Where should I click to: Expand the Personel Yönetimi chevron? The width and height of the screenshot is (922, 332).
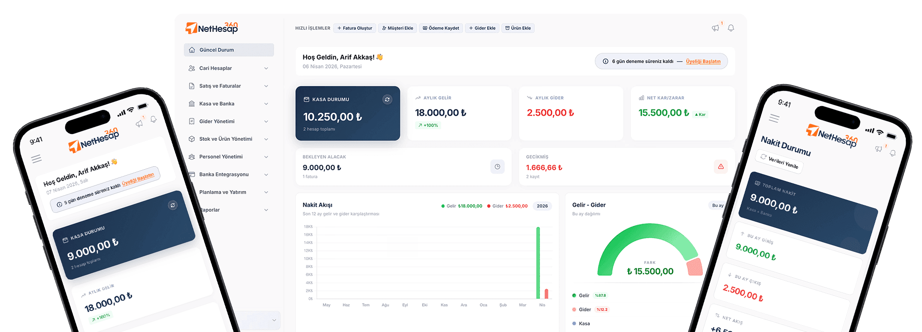coord(266,157)
